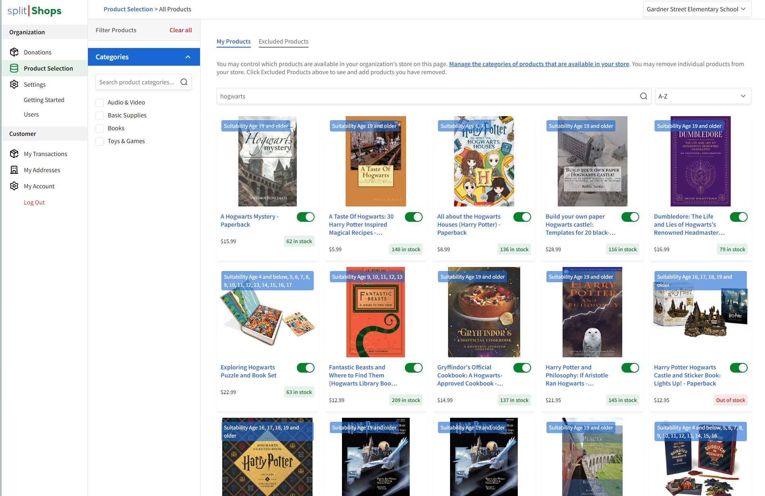Image resolution: width=765 pixels, height=496 pixels.
Task: Go to My Transactions
Action: point(46,154)
